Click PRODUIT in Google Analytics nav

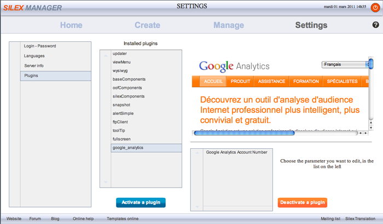point(240,81)
